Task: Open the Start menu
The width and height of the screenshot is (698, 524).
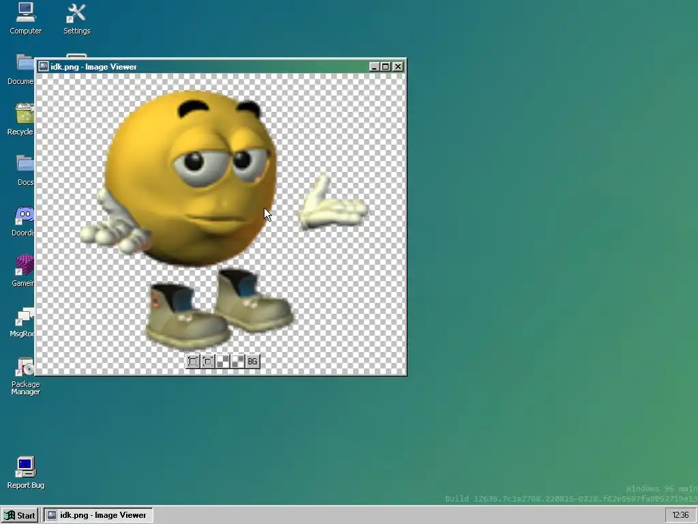Action: point(20,516)
